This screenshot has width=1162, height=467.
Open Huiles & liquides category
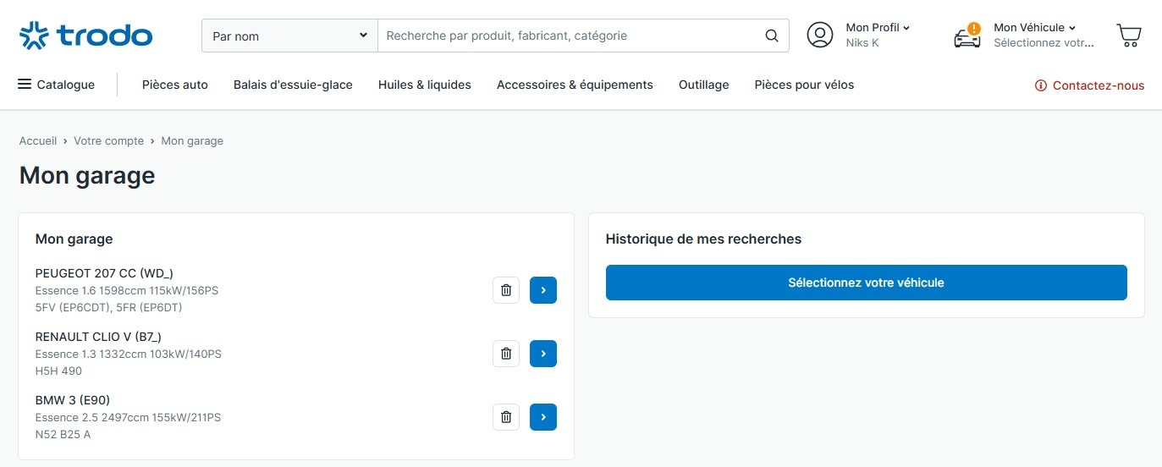click(425, 85)
